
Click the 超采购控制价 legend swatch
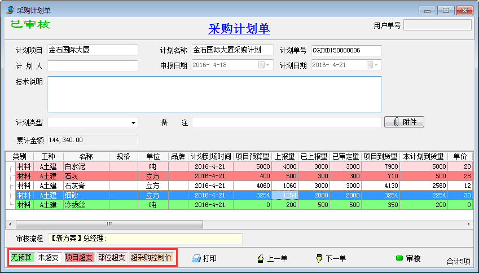tap(151, 258)
